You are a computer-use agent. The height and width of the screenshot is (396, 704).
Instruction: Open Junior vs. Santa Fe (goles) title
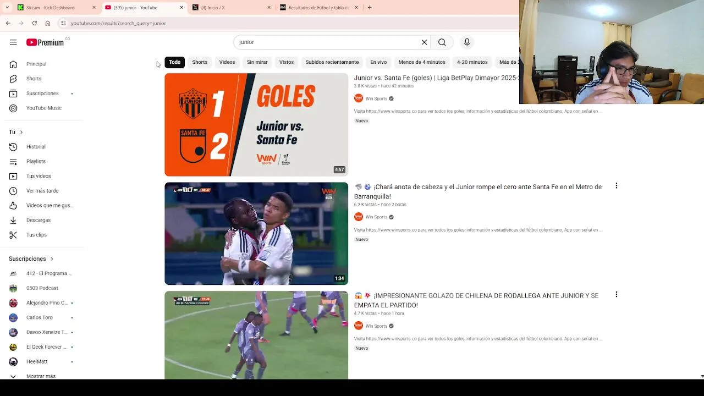[x=436, y=78]
